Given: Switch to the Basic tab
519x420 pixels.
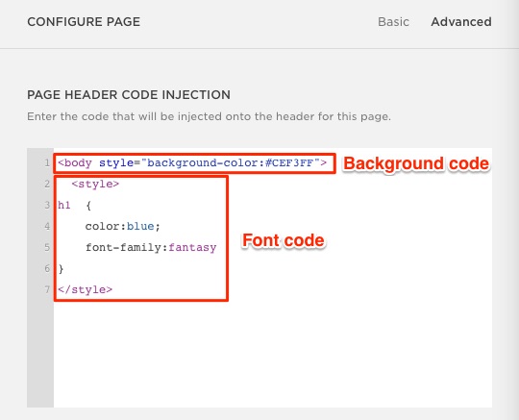Looking at the screenshot, I should pyautogui.click(x=393, y=22).
